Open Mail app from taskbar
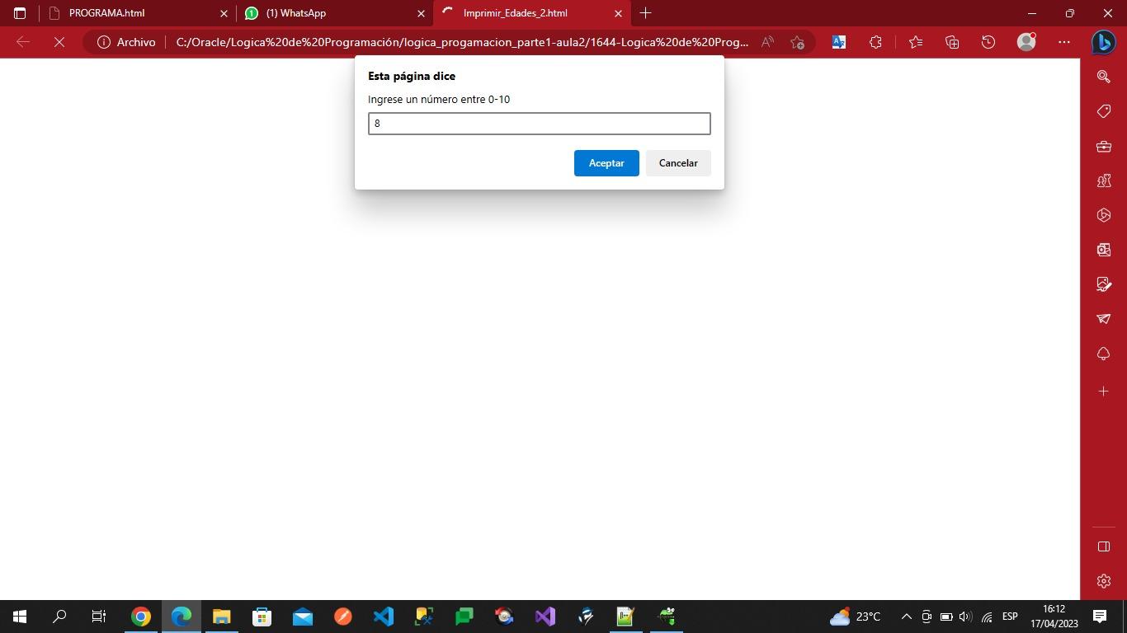Viewport: 1127px width, 633px height. pos(302,617)
